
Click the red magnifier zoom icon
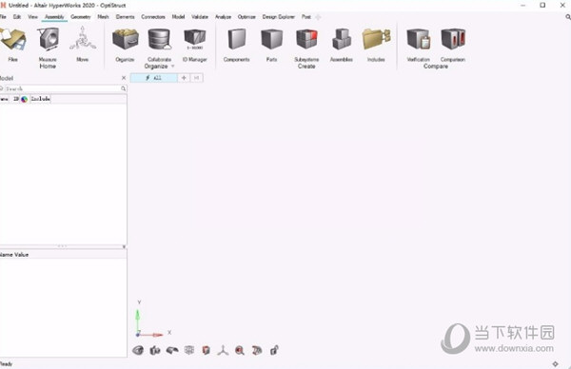(240, 350)
